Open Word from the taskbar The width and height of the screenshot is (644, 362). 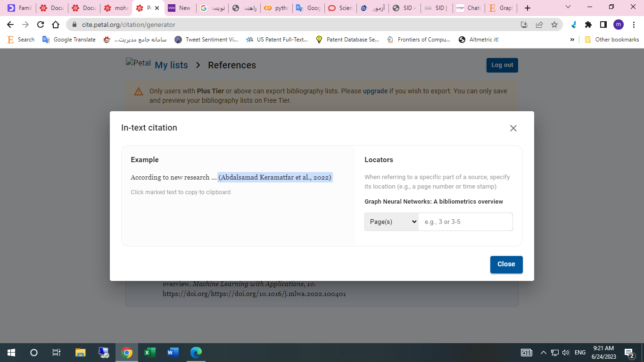(173, 353)
